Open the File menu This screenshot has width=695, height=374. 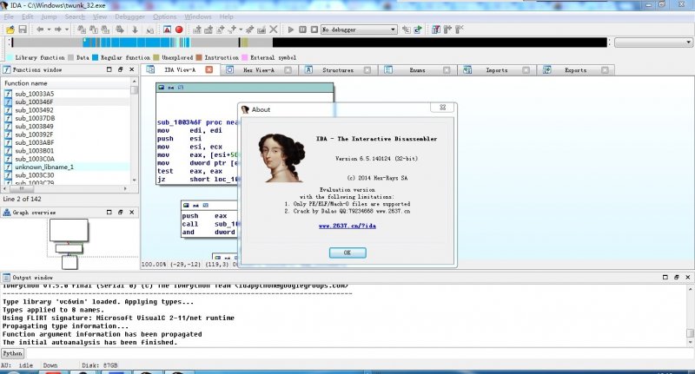(x=9, y=16)
